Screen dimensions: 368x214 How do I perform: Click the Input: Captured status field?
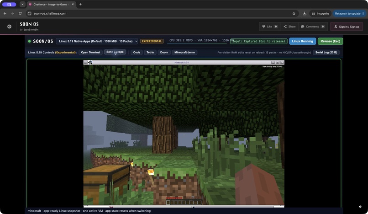pyautogui.click(x=258, y=41)
